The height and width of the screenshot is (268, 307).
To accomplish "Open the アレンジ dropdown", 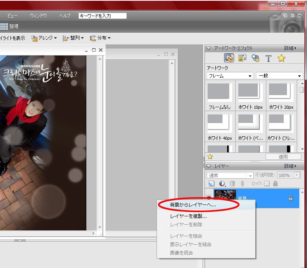I will coord(44,38).
